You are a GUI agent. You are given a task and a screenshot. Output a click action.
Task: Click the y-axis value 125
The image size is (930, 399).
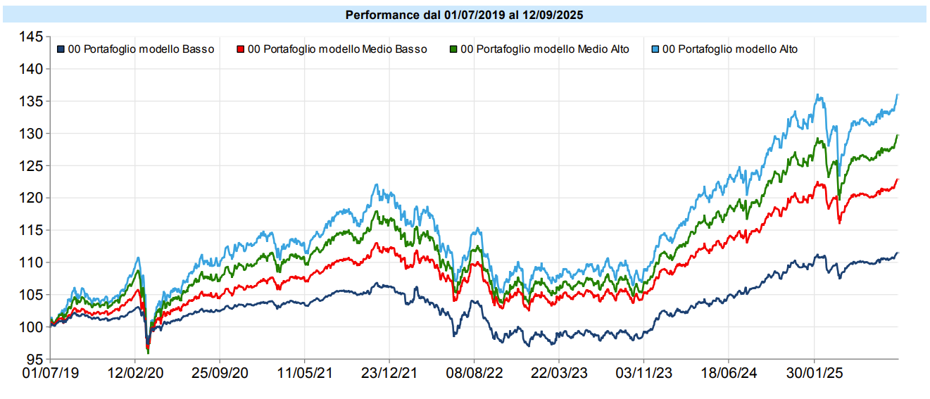[30, 166]
